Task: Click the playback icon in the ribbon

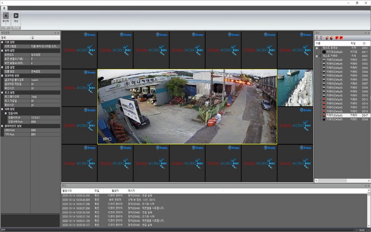Action: pyautogui.click(x=16, y=16)
